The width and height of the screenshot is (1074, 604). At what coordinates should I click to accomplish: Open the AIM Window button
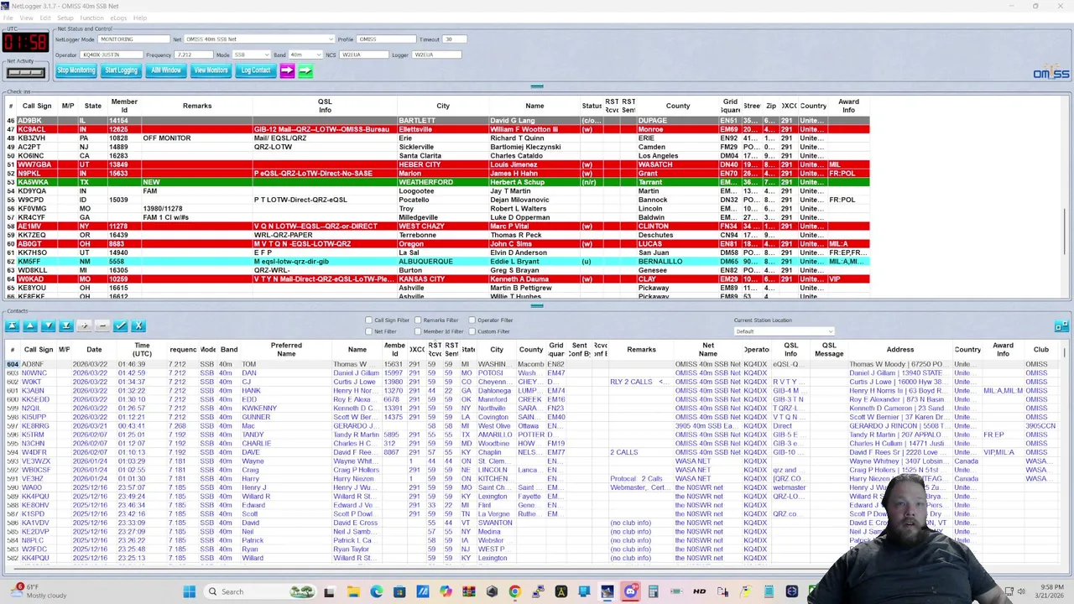click(x=166, y=70)
